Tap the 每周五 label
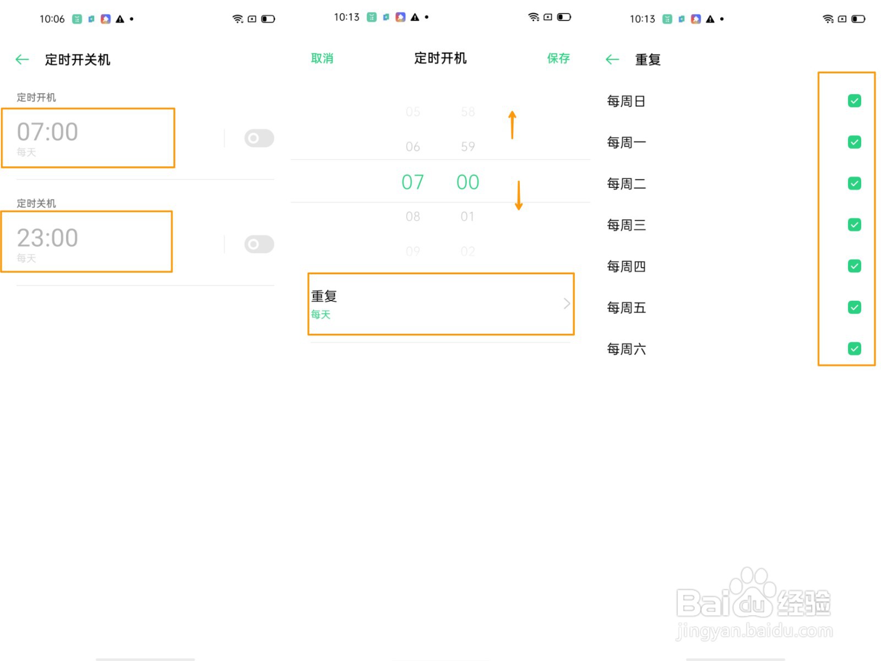This screenshot has width=881, height=661. pos(626,308)
